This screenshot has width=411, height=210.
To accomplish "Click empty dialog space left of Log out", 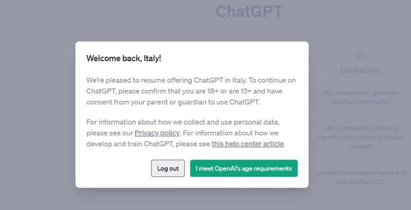I will 118,168.
